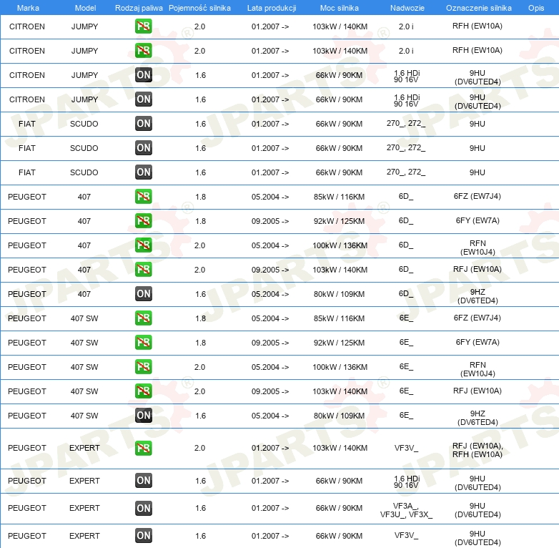Screen dimensions: 559x548
Task: Click petrol icon in 407 SW 85kW row
Action: [143, 318]
